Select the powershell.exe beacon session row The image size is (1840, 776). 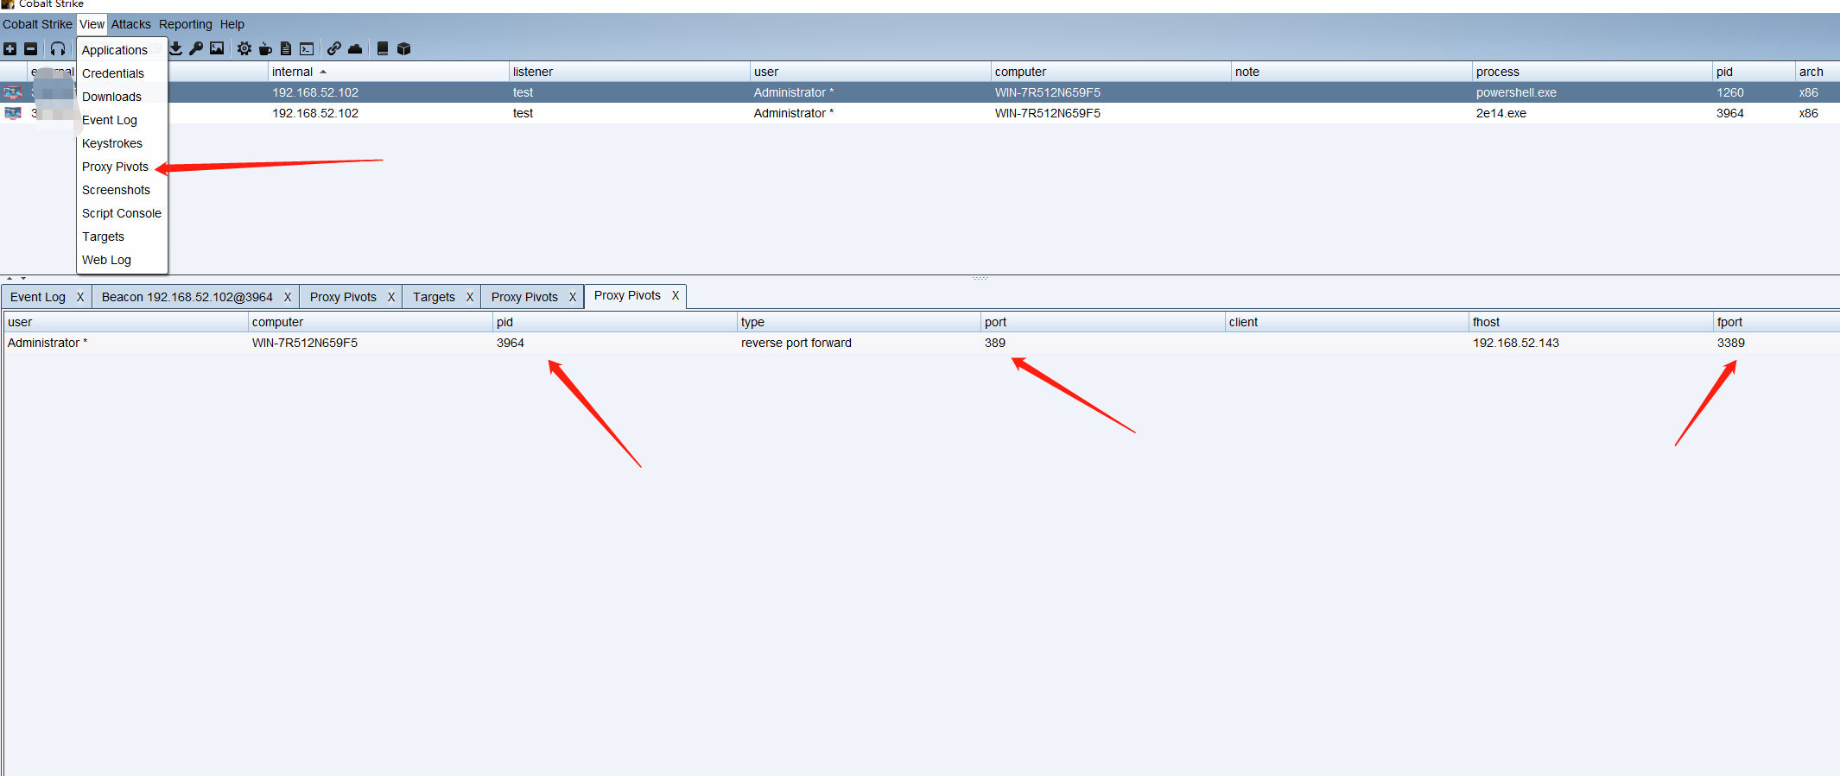pos(920,92)
